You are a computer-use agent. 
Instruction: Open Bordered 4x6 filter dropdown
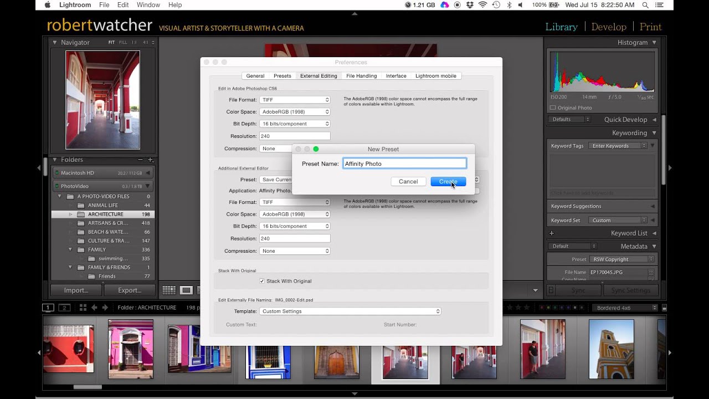625,308
